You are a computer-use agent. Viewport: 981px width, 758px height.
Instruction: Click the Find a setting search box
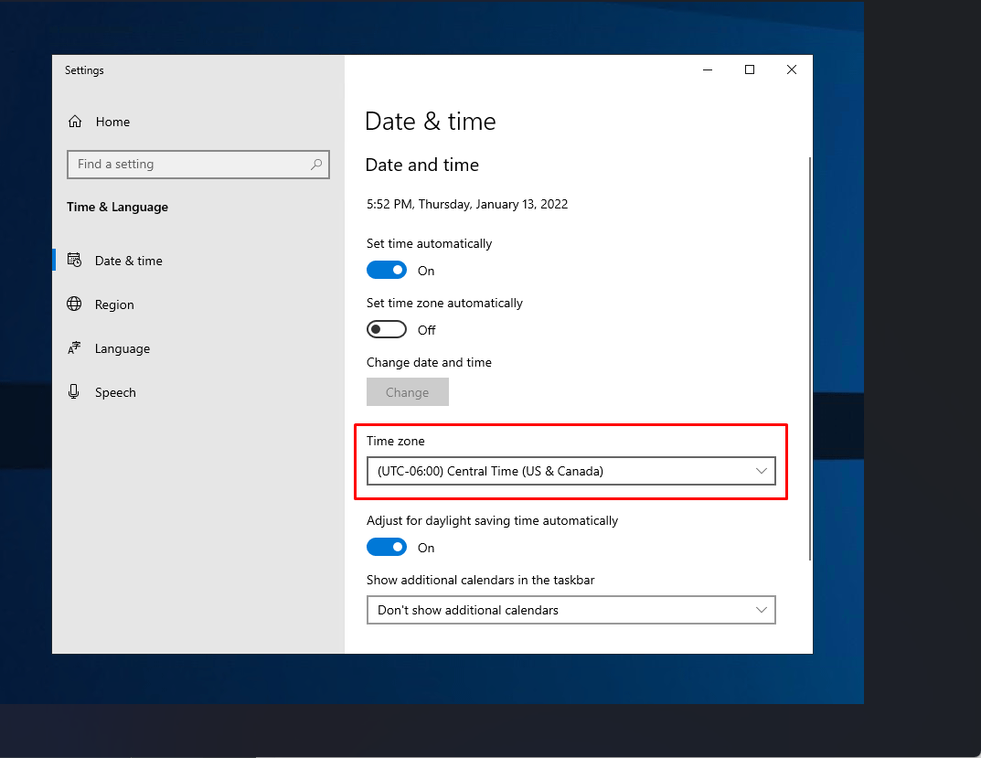coord(198,164)
